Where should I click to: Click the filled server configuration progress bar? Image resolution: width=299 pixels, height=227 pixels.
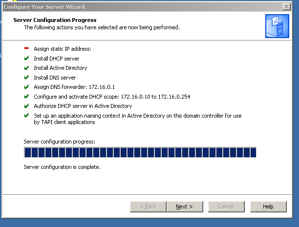tap(140, 153)
